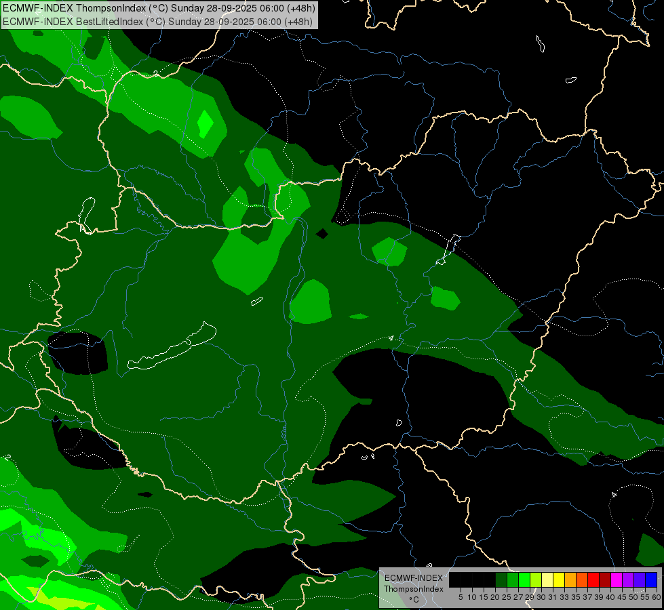Select the pure yellow 31–33 legend swatch
This screenshot has width=664, height=610.
(x=559, y=579)
